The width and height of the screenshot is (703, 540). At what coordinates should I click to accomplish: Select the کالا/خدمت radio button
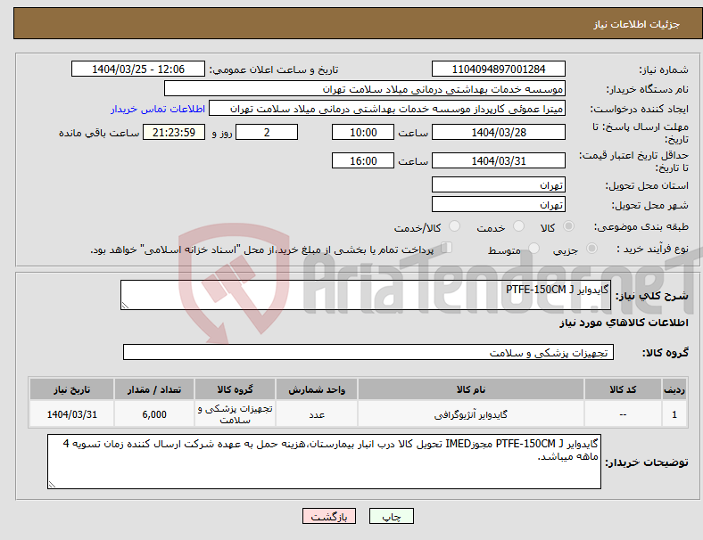[x=455, y=226]
